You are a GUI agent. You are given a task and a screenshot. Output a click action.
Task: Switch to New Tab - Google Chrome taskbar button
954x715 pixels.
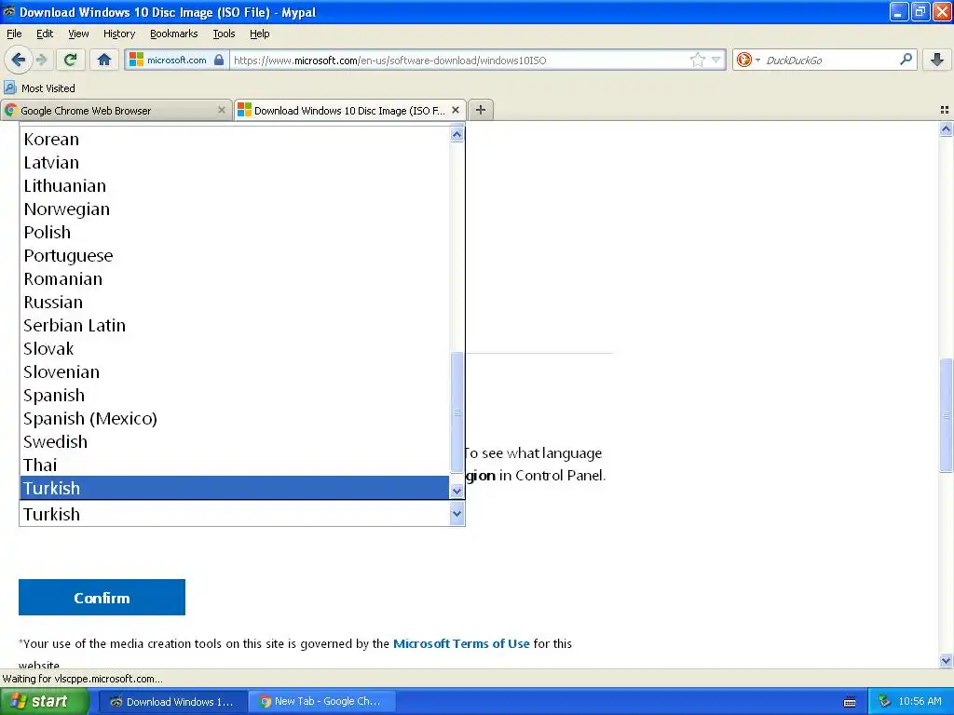pos(321,702)
